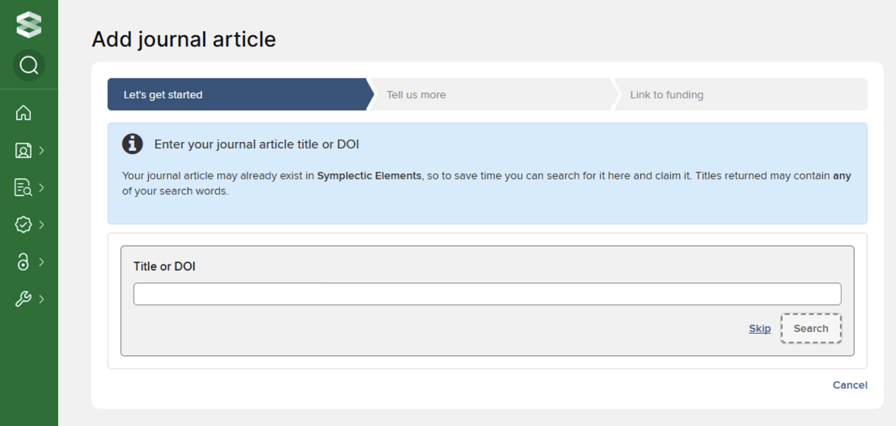Click the info icon in blue banner
Viewport: 896px width, 426px height.
(x=133, y=144)
